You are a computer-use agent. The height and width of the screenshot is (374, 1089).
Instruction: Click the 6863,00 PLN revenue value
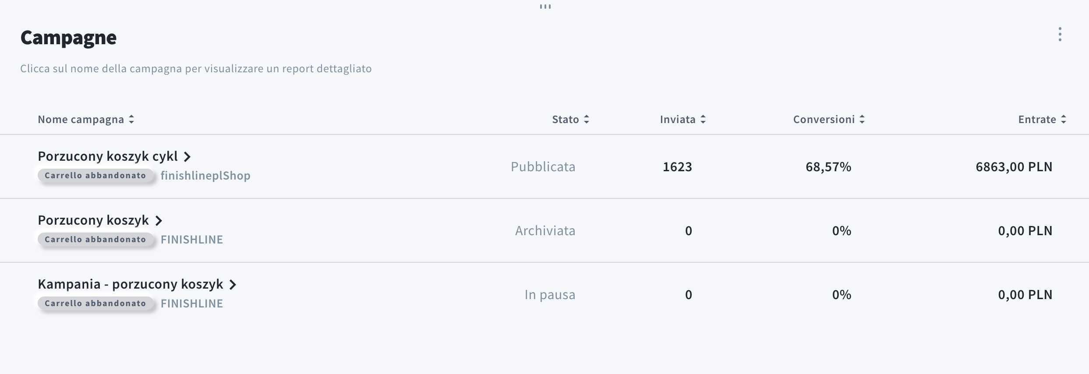pos(1014,167)
